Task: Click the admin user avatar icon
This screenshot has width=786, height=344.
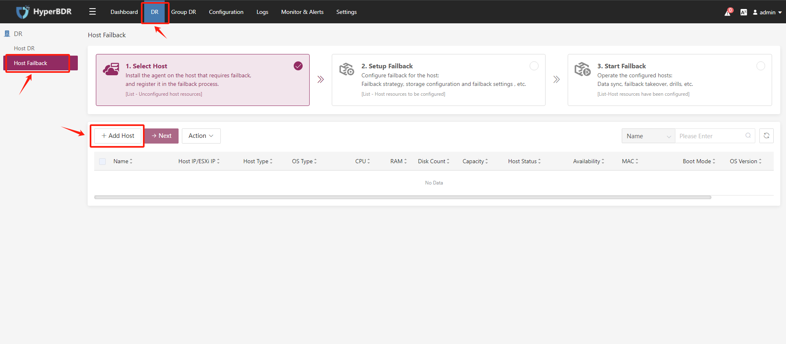Action: [755, 12]
